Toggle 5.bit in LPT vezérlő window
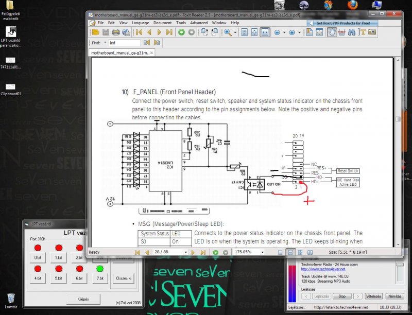This screenshot has height=315, width=412. click(58, 278)
